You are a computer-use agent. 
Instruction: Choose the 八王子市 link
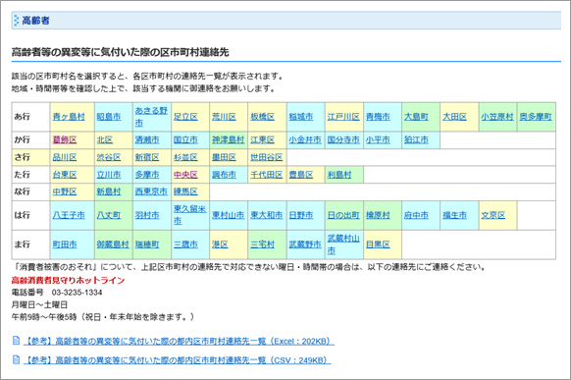[x=69, y=215]
